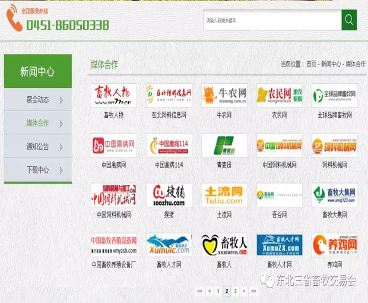Viewport: 368px width, 303px height.
Task: Open the 全球品牌畜牧网 logo
Action: (x=335, y=96)
